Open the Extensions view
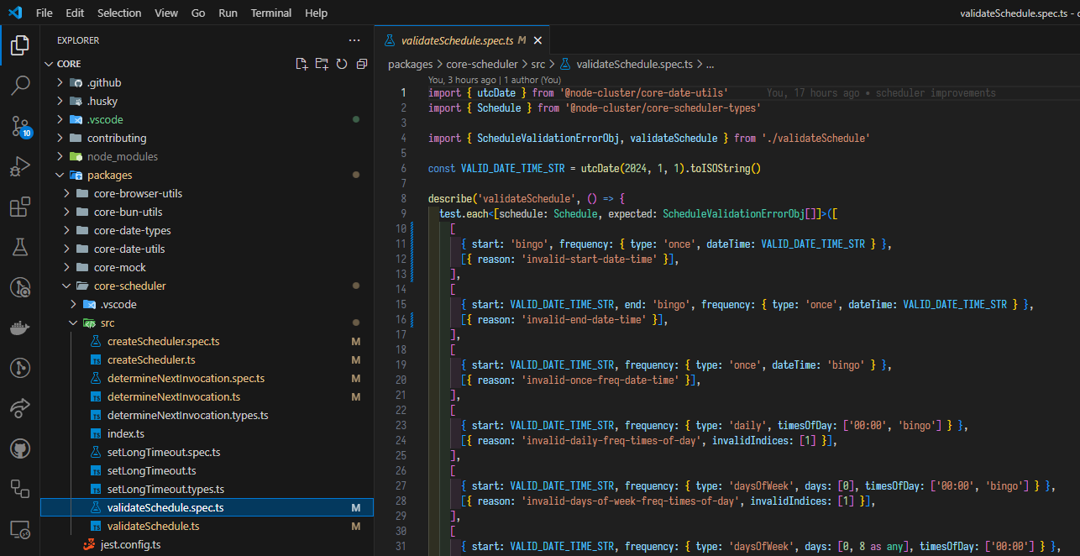Image resolution: width=1080 pixels, height=556 pixels. pyautogui.click(x=20, y=207)
